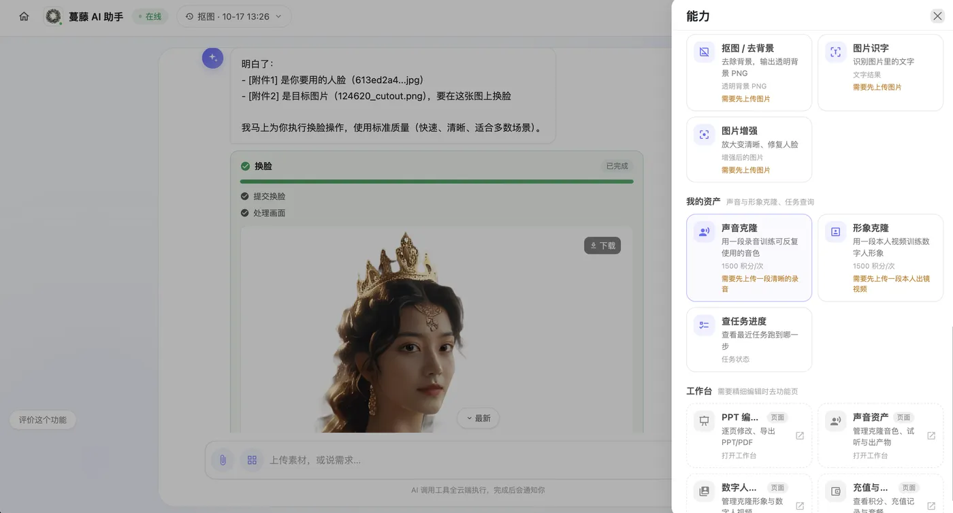
Task: Choose the 形象克隆 card icon
Action: click(x=836, y=231)
